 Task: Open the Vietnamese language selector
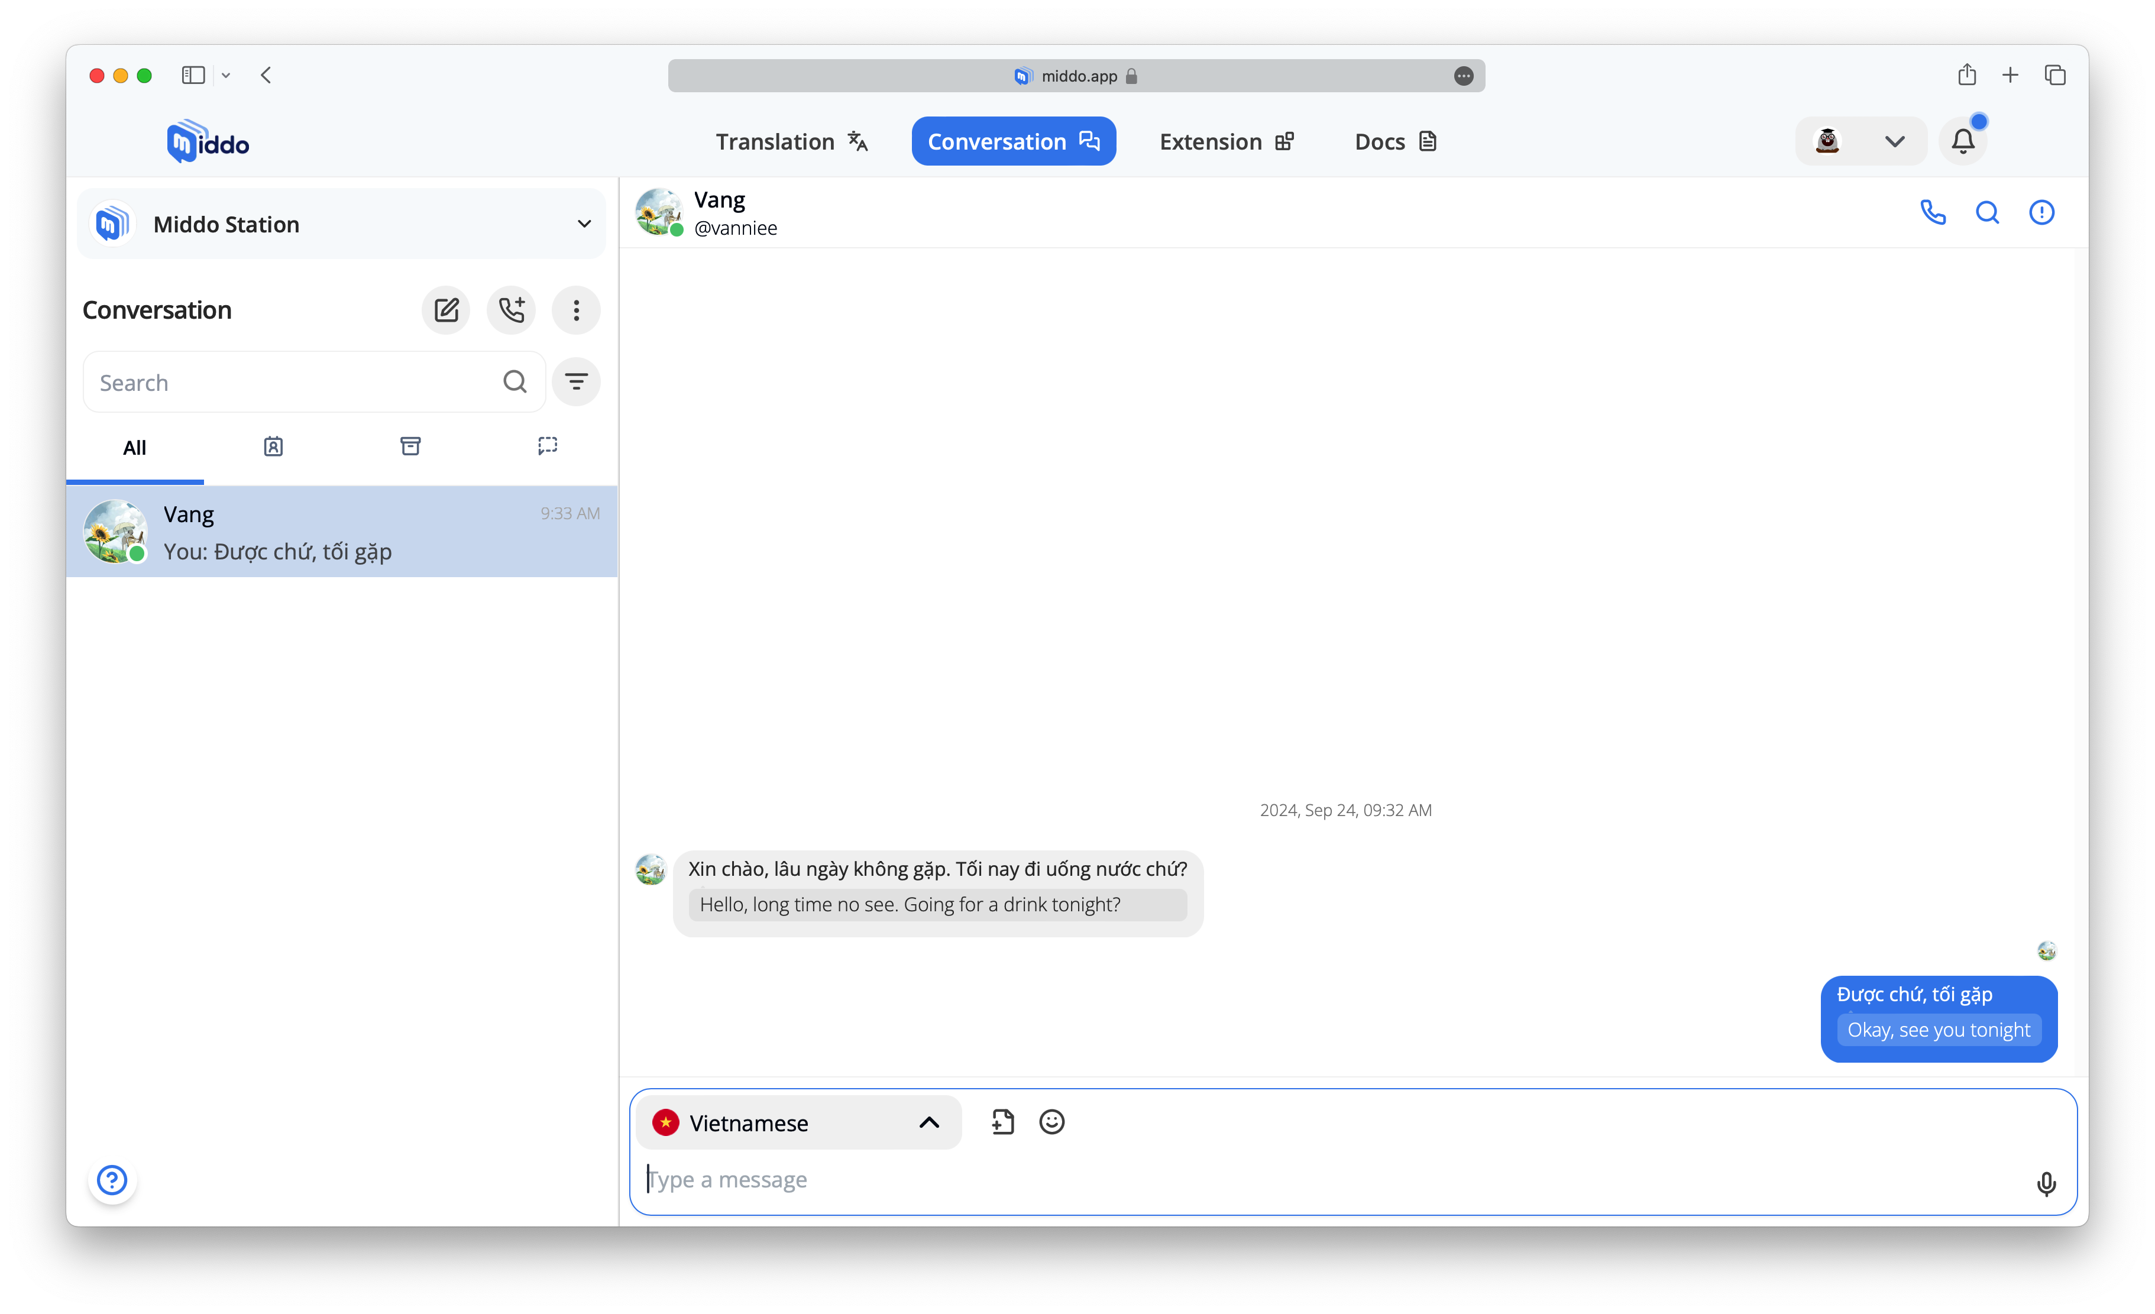pyautogui.click(x=798, y=1122)
